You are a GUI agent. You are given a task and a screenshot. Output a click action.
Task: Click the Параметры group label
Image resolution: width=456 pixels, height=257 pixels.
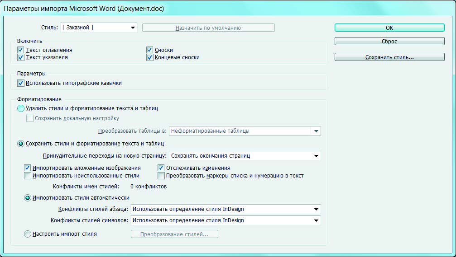click(x=31, y=74)
